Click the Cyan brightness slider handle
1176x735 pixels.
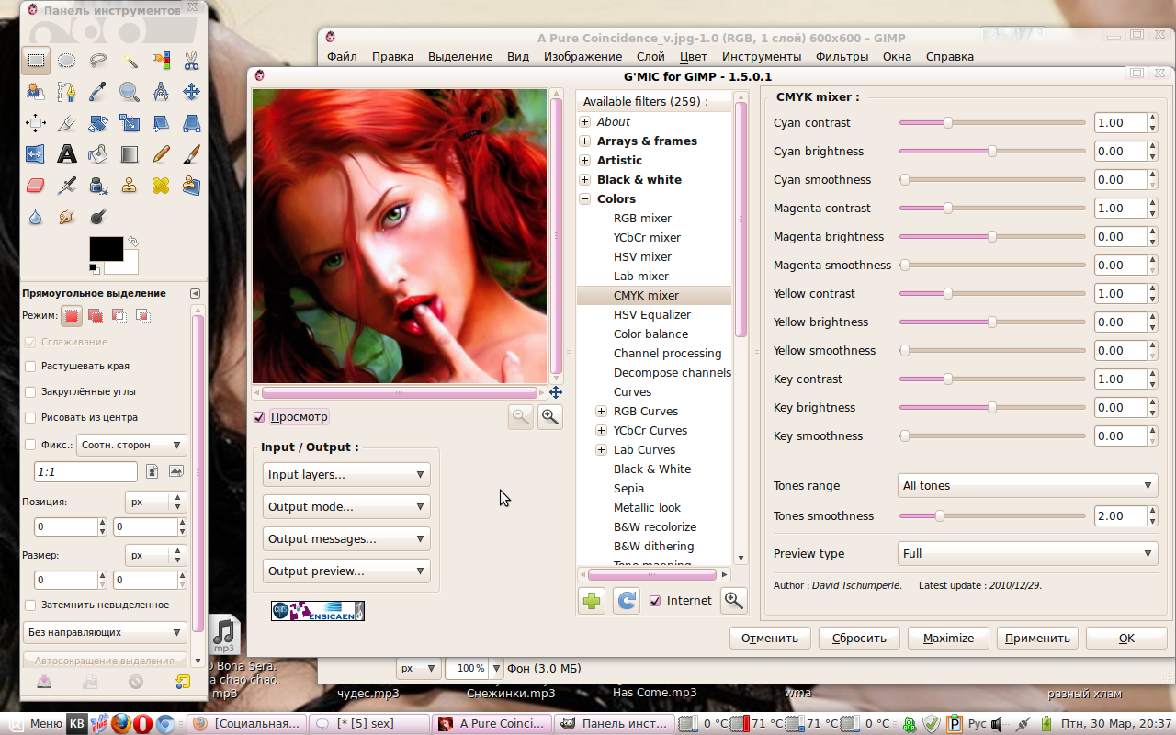(992, 152)
